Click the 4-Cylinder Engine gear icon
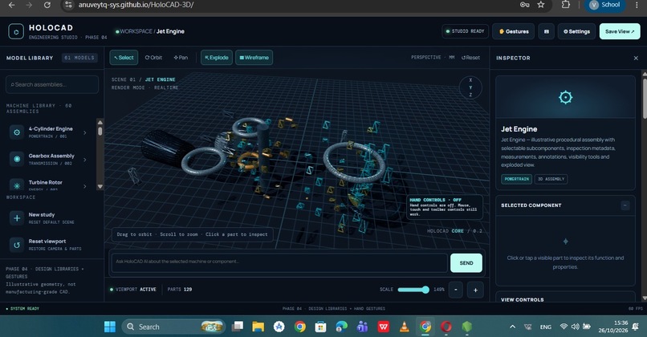 point(17,132)
